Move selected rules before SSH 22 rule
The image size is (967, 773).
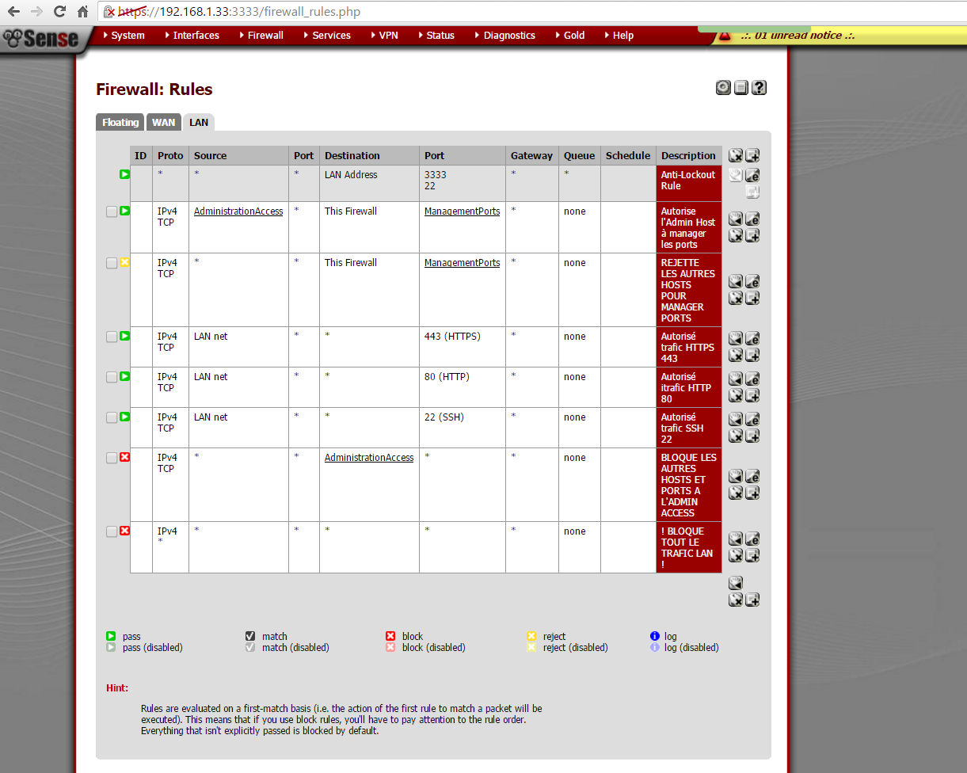736,419
